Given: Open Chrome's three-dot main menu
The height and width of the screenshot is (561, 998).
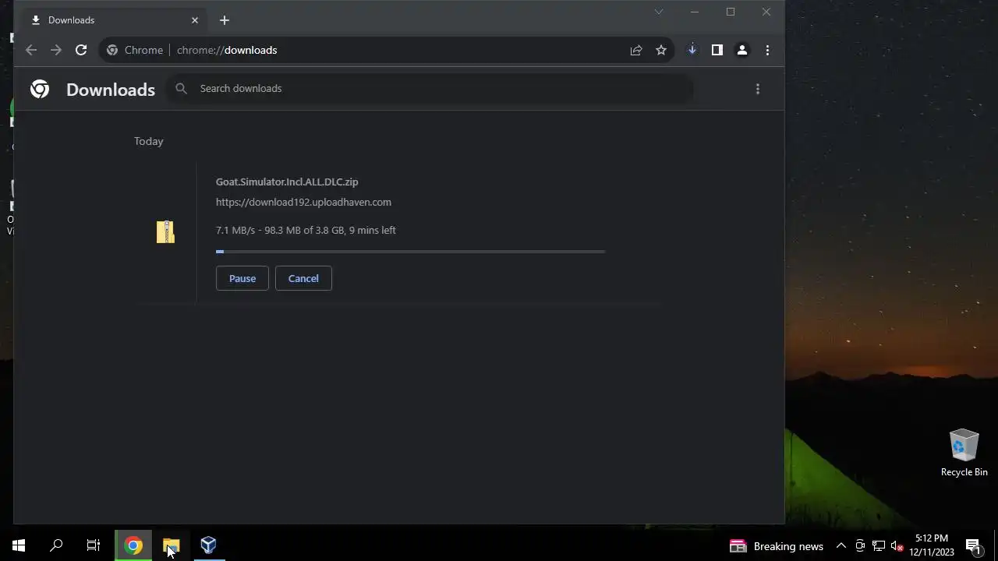Looking at the screenshot, I should (767, 50).
